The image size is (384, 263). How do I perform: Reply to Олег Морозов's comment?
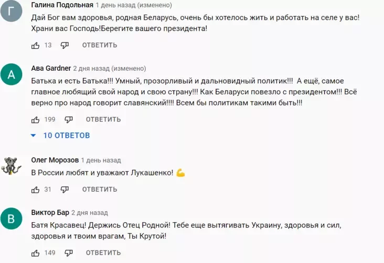[x=99, y=189]
